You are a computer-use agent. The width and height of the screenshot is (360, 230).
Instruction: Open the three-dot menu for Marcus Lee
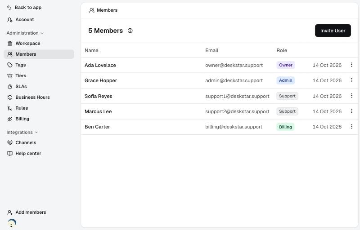pyautogui.click(x=351, y=111)
